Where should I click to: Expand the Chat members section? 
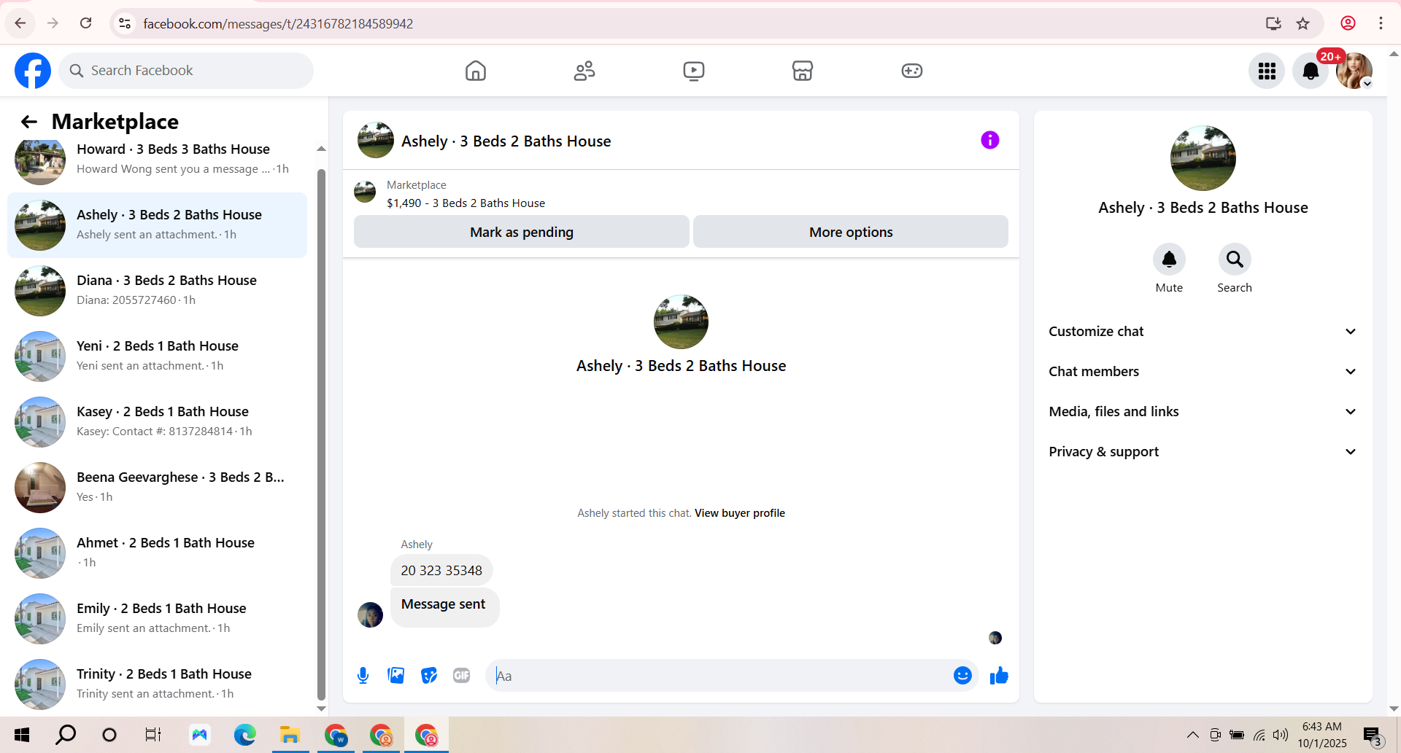pyautogui.click(x=1203, y=372)
